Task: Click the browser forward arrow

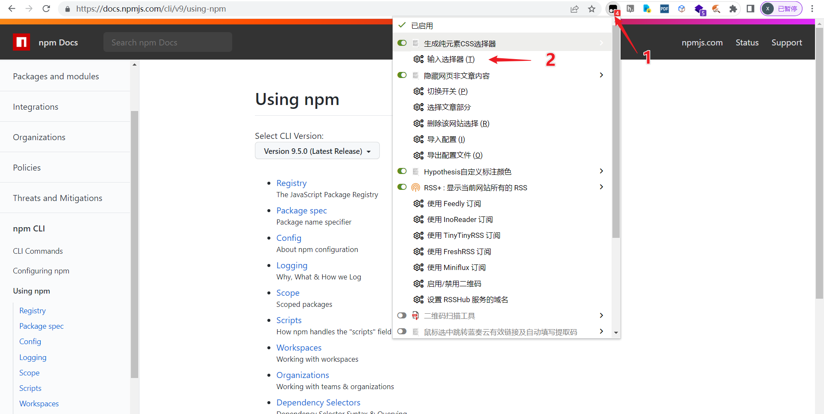Action: click(x=29, y=9)
